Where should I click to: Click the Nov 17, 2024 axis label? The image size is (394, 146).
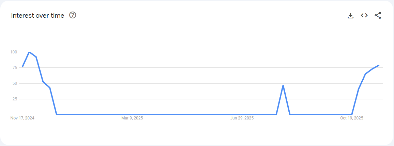22,118
